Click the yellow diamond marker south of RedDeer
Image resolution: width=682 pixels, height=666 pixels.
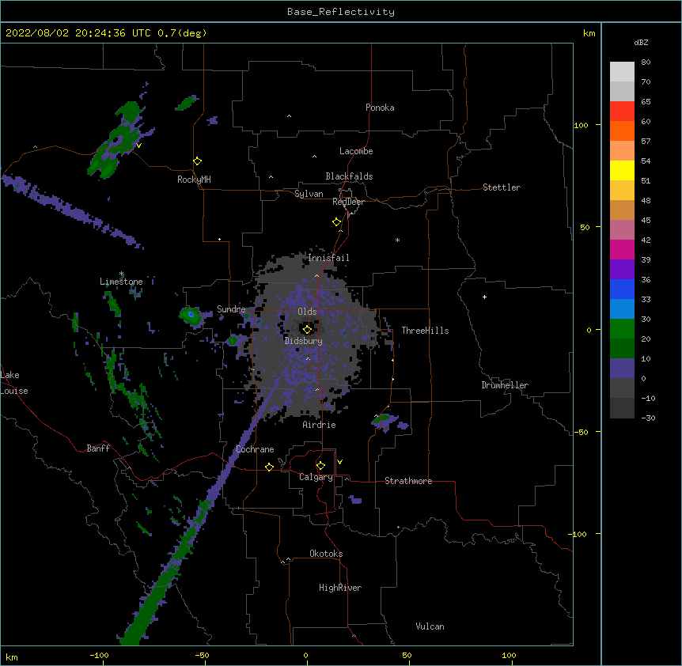pos(337,221)
